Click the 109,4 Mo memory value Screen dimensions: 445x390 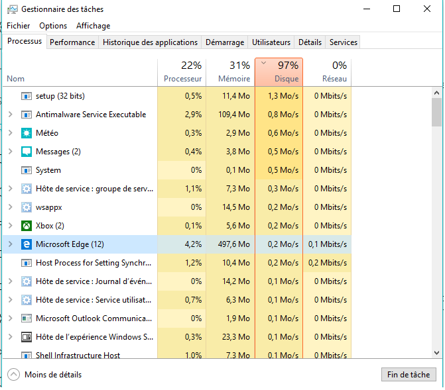point(234,115)
